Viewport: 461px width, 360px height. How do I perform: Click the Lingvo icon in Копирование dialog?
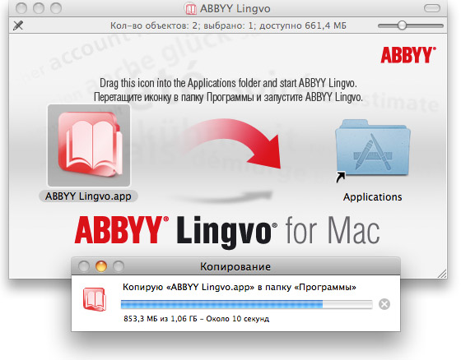click(x=95, y=299)
